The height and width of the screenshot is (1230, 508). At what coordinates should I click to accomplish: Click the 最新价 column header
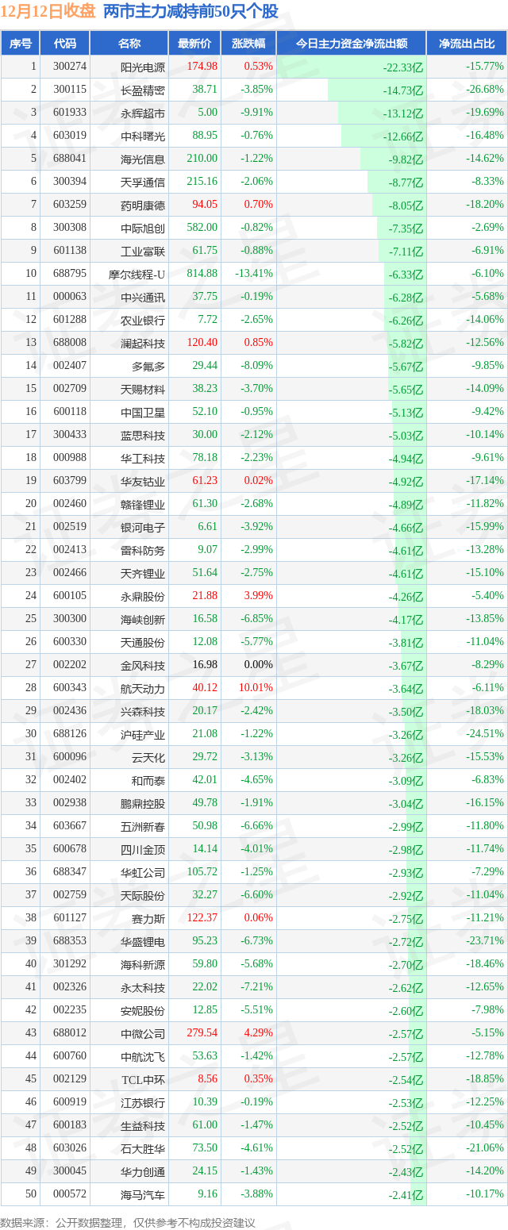194,44
